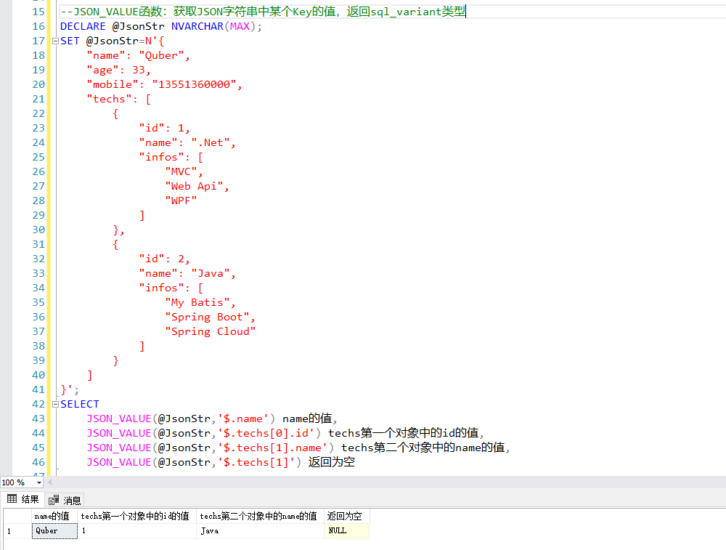Click the 返回为空 column header
This screenshot has height=550, width=726.
click(x=346, y=516)
